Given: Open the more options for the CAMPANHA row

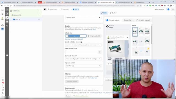Looking at the screenshot, I should [39, 11].
